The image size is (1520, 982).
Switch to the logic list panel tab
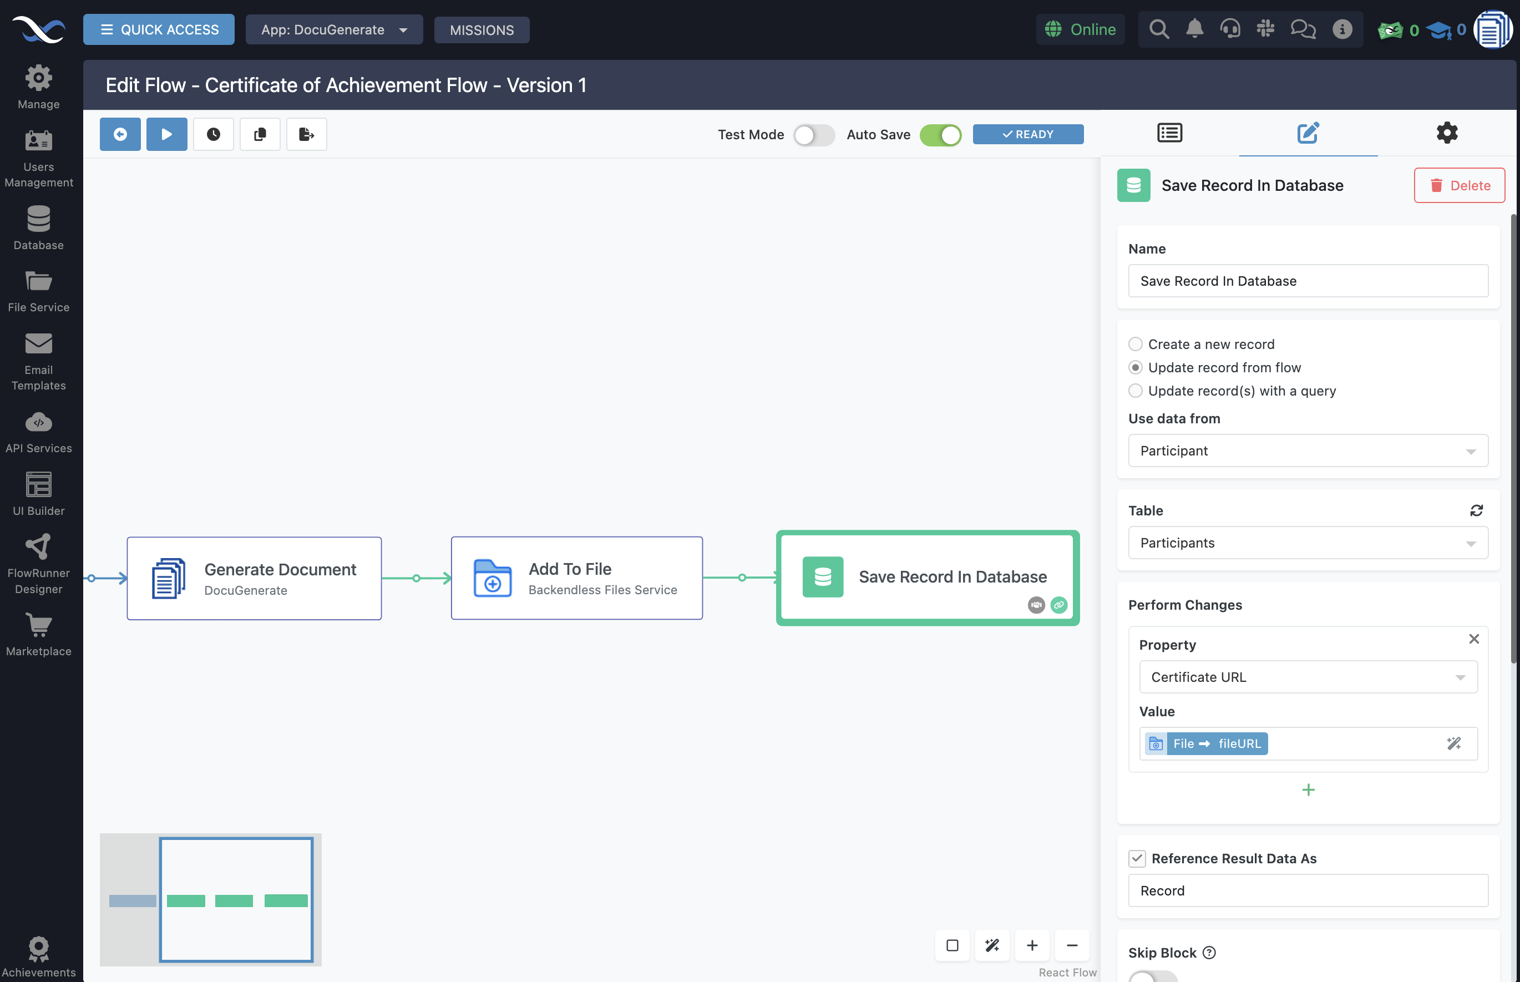point(1169,133)
